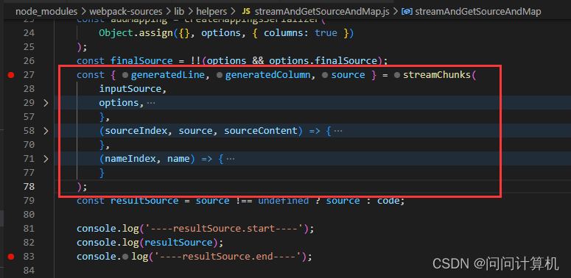The image size is (571, 278).
Task: Click nameIndex parameter on line 71
Action: [x=130, y=159]
